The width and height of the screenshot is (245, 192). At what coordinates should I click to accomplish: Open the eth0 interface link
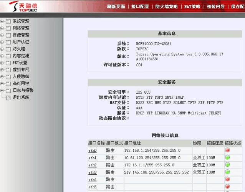tap(93, 151)
